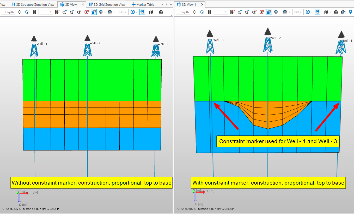
Task: Click the camera with screen icon in right toolbar
Action: [x=343, y=12]
